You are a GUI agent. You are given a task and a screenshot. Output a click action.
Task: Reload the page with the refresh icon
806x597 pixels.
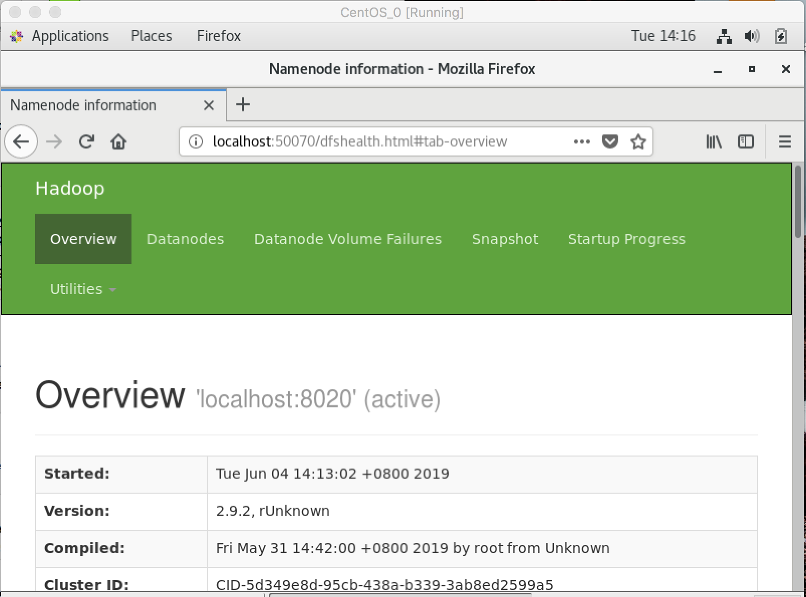(x=87, y=142)
